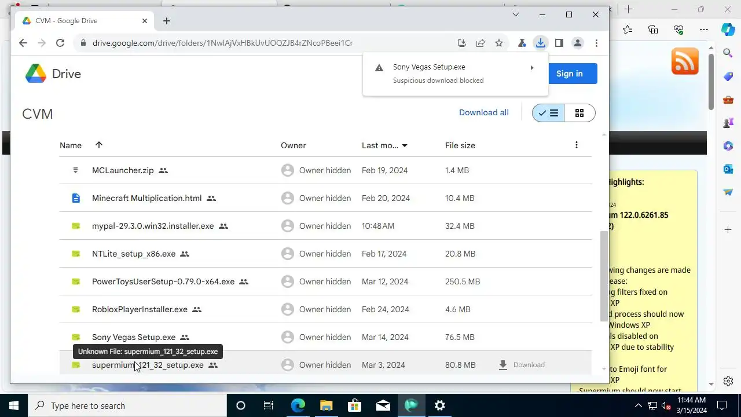The width and height of the screenshot is (741, 417).
Task: Switch to grid layout view
Action: (x=579, y=113)
